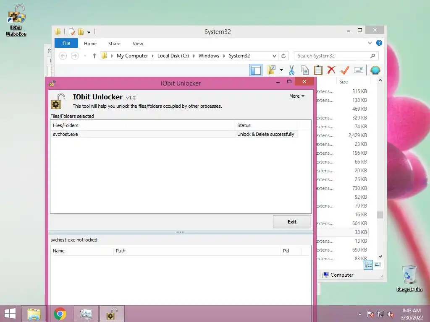This screenshot has width=430, height=322.
Task: Open the Task Manager taskbar icon
Action: click(86, 314)
